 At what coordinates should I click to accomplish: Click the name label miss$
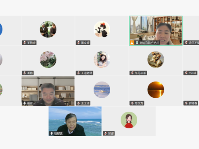click(193, 73)
